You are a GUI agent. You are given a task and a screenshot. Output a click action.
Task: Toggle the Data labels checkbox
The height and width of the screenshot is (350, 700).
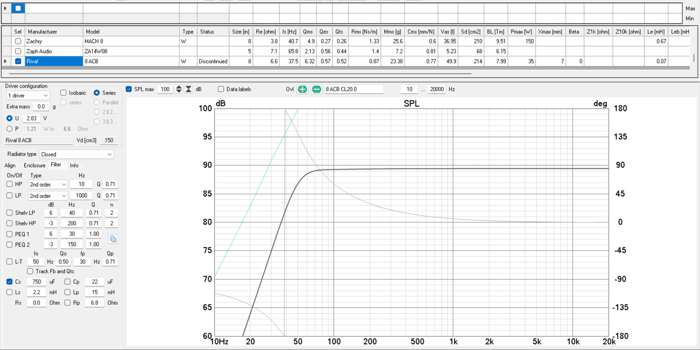[221, 89]
